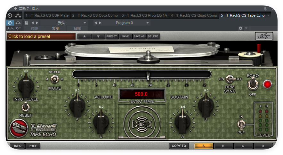Click the SAVE button
The height and width of the screenshot is (155, 283).
pyautogui.click(x=125, y=36)
